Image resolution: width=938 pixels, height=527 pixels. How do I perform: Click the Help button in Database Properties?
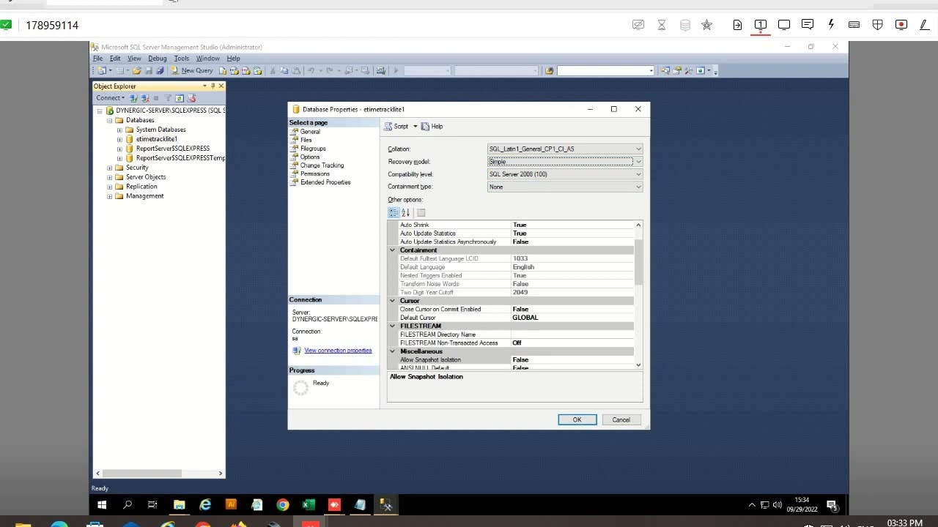432,127
